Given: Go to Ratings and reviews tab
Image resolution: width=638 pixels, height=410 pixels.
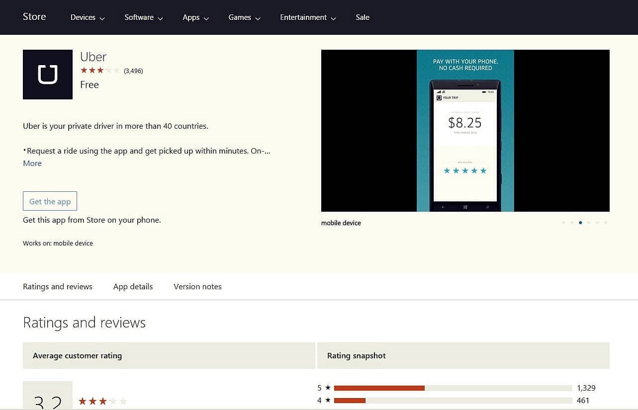Looking at the screenshot, I should click(58, 287).
